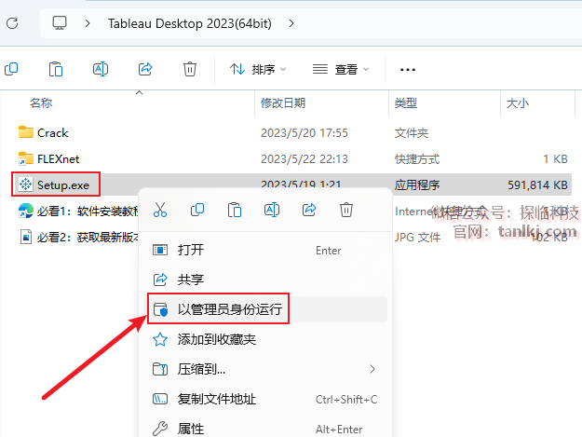Screen dimensions: 582x437
Task: Click the Setup.exe application icon
Action: (x=26, y=184)
